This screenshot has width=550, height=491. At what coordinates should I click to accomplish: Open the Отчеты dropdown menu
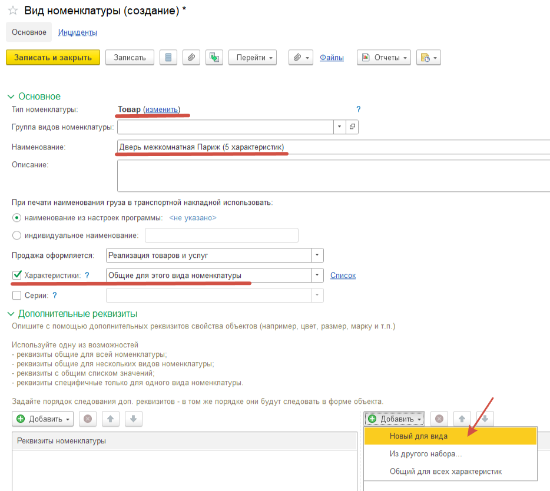(x=384, y=58)
